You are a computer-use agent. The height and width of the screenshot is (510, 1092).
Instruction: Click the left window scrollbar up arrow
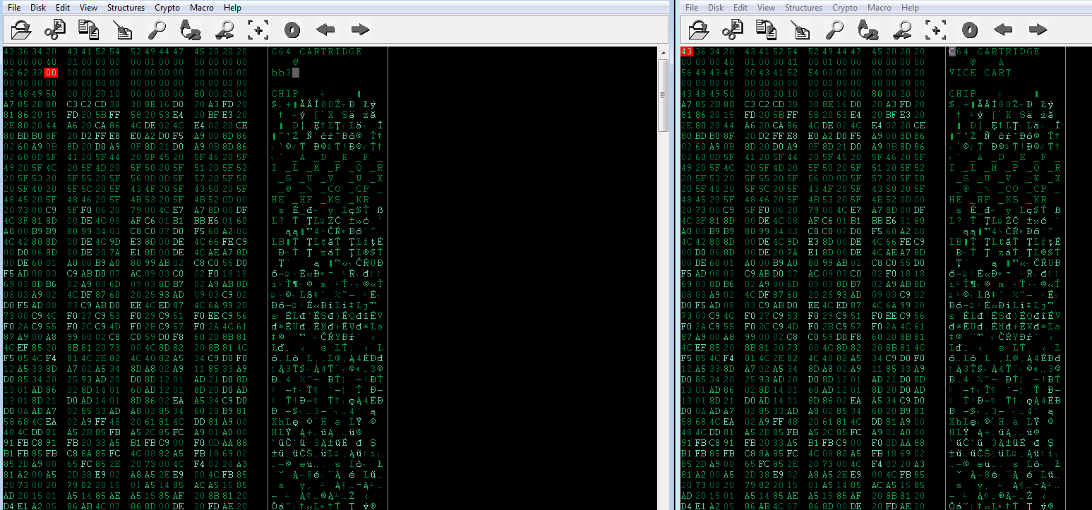(x=664, y=53)
